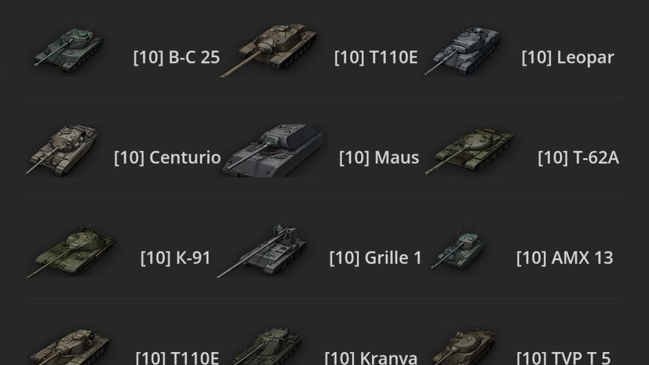This screenshot has height=365, width=649.
Task: Choose the Leopard tank picture
Action: coord(463,51)
